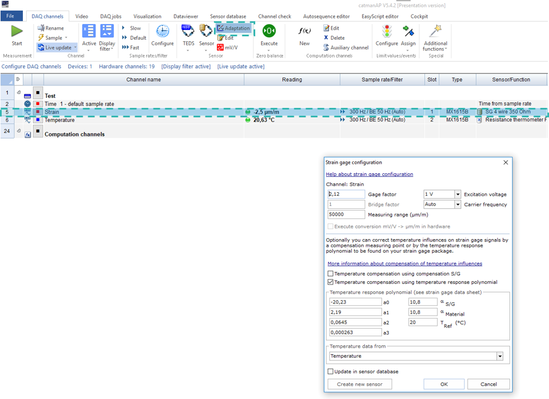Set sample rate to Slow

coord(132,28)
